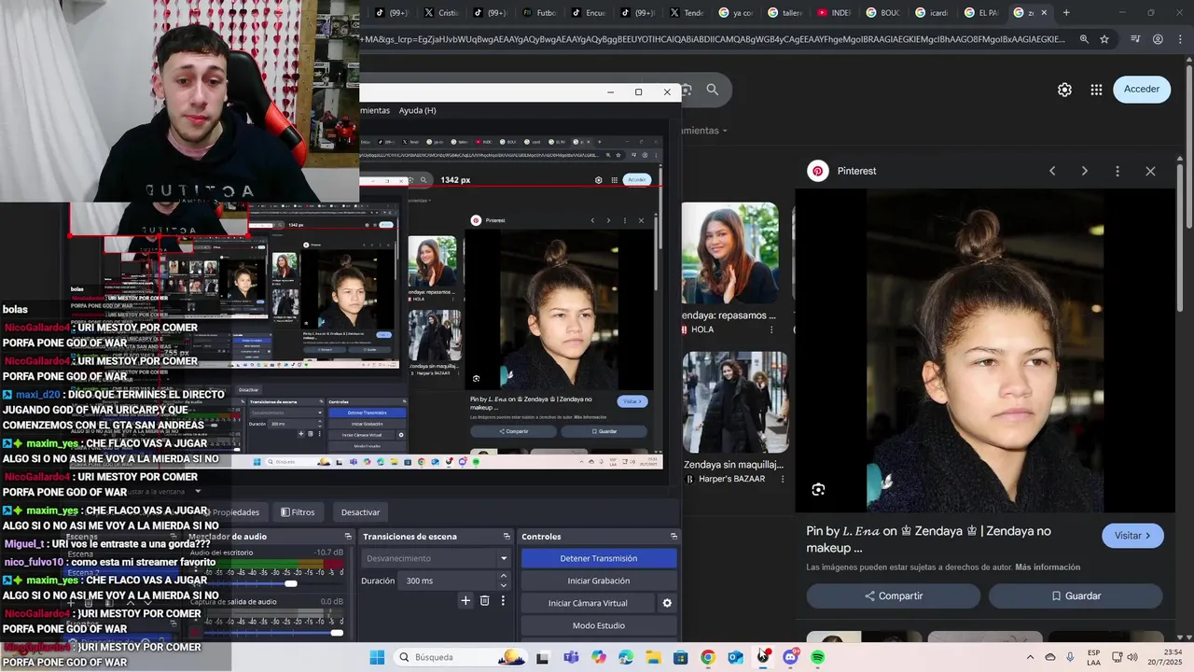Open virtual camera settings gear in OBS
1194x672 pixels.
667,603
